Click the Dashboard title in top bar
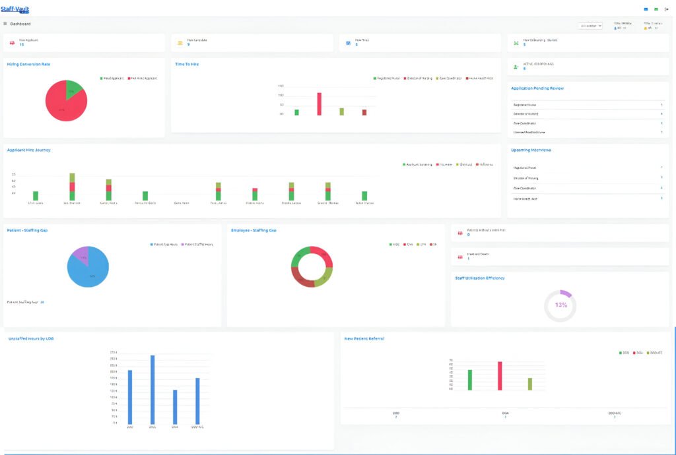 tap(20, 24)
